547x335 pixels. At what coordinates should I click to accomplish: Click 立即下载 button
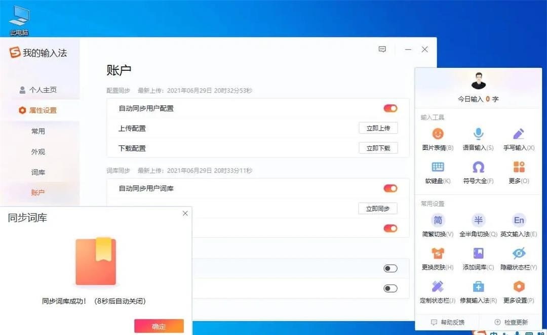pyautogui.click(x=378, y=148)
